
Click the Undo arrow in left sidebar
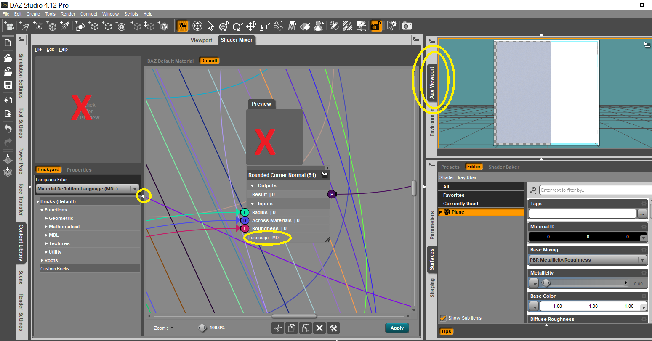8,129
